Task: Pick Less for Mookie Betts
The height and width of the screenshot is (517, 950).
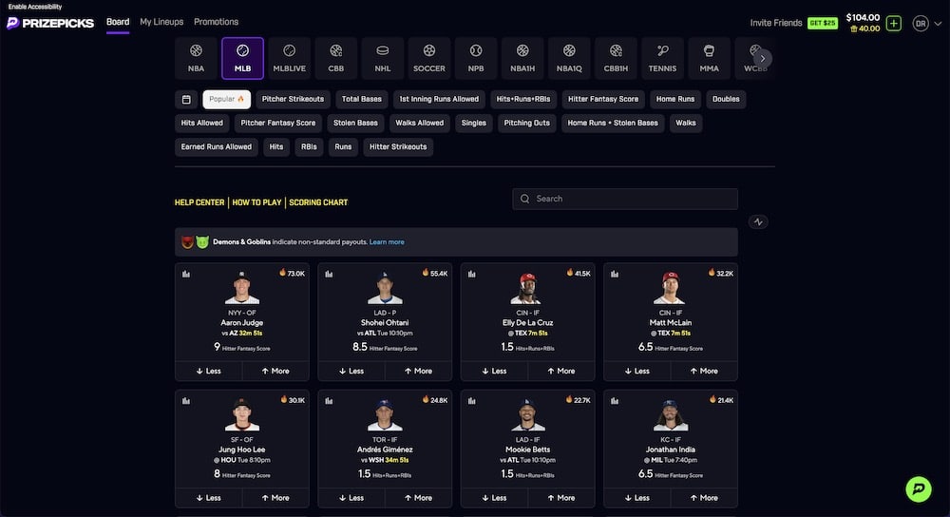Action: [x=494, y=497]
